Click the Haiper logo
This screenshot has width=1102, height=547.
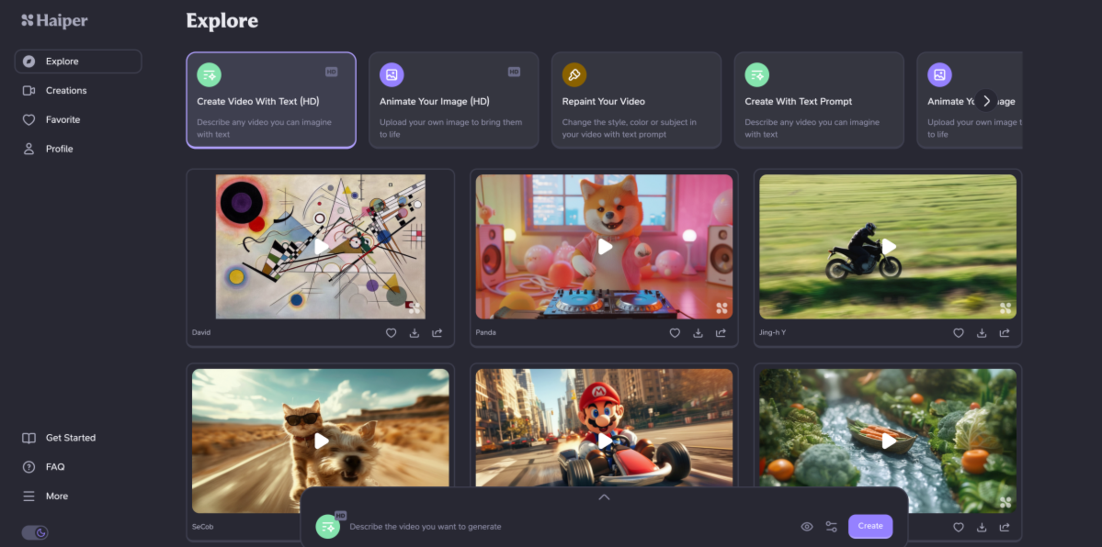[x=54, y=20]
